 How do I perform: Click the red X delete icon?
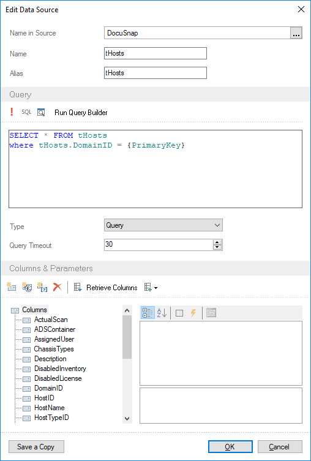(58, 287)
